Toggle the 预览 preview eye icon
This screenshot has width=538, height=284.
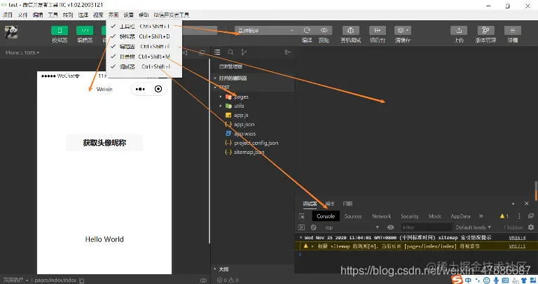(x=324, y=30)
